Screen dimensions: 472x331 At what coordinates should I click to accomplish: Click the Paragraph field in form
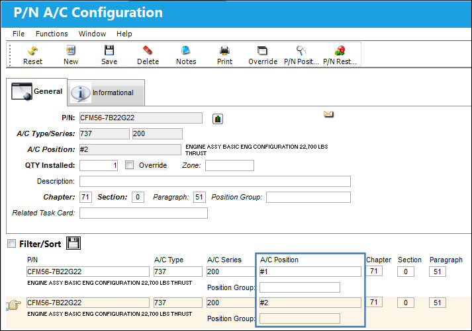point(199,197)
